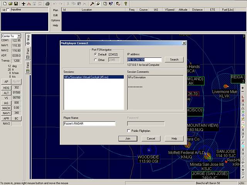Click the plus zoom-in icon on right sidebar
Image resolution: width=247 pixels, height=185 pixels.
tap(243, 88)
